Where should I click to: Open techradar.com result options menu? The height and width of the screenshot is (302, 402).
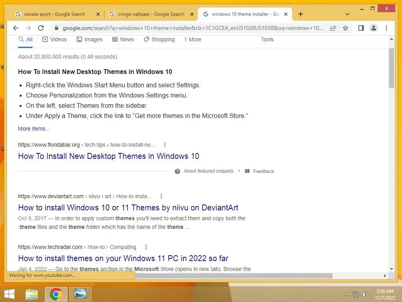coord(146,247)
